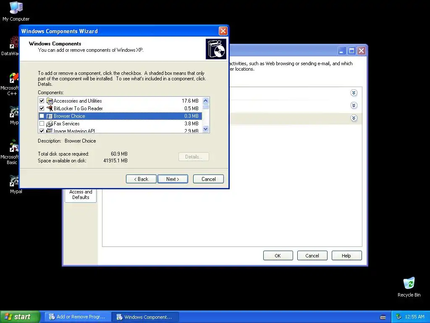Uncheck the Accessories and Utilities checkbox
The image size is (430, 323).
(42, 101)
